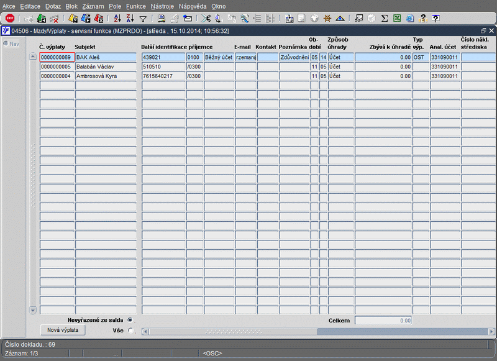Click the Běžný účet field

219,57
